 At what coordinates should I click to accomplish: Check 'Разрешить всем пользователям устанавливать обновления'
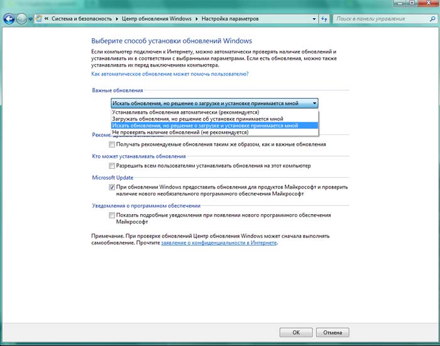pos(112,166)
